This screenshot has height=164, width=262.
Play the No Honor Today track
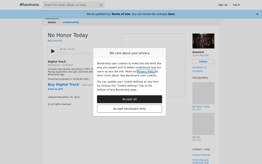(x=53, y=51)
